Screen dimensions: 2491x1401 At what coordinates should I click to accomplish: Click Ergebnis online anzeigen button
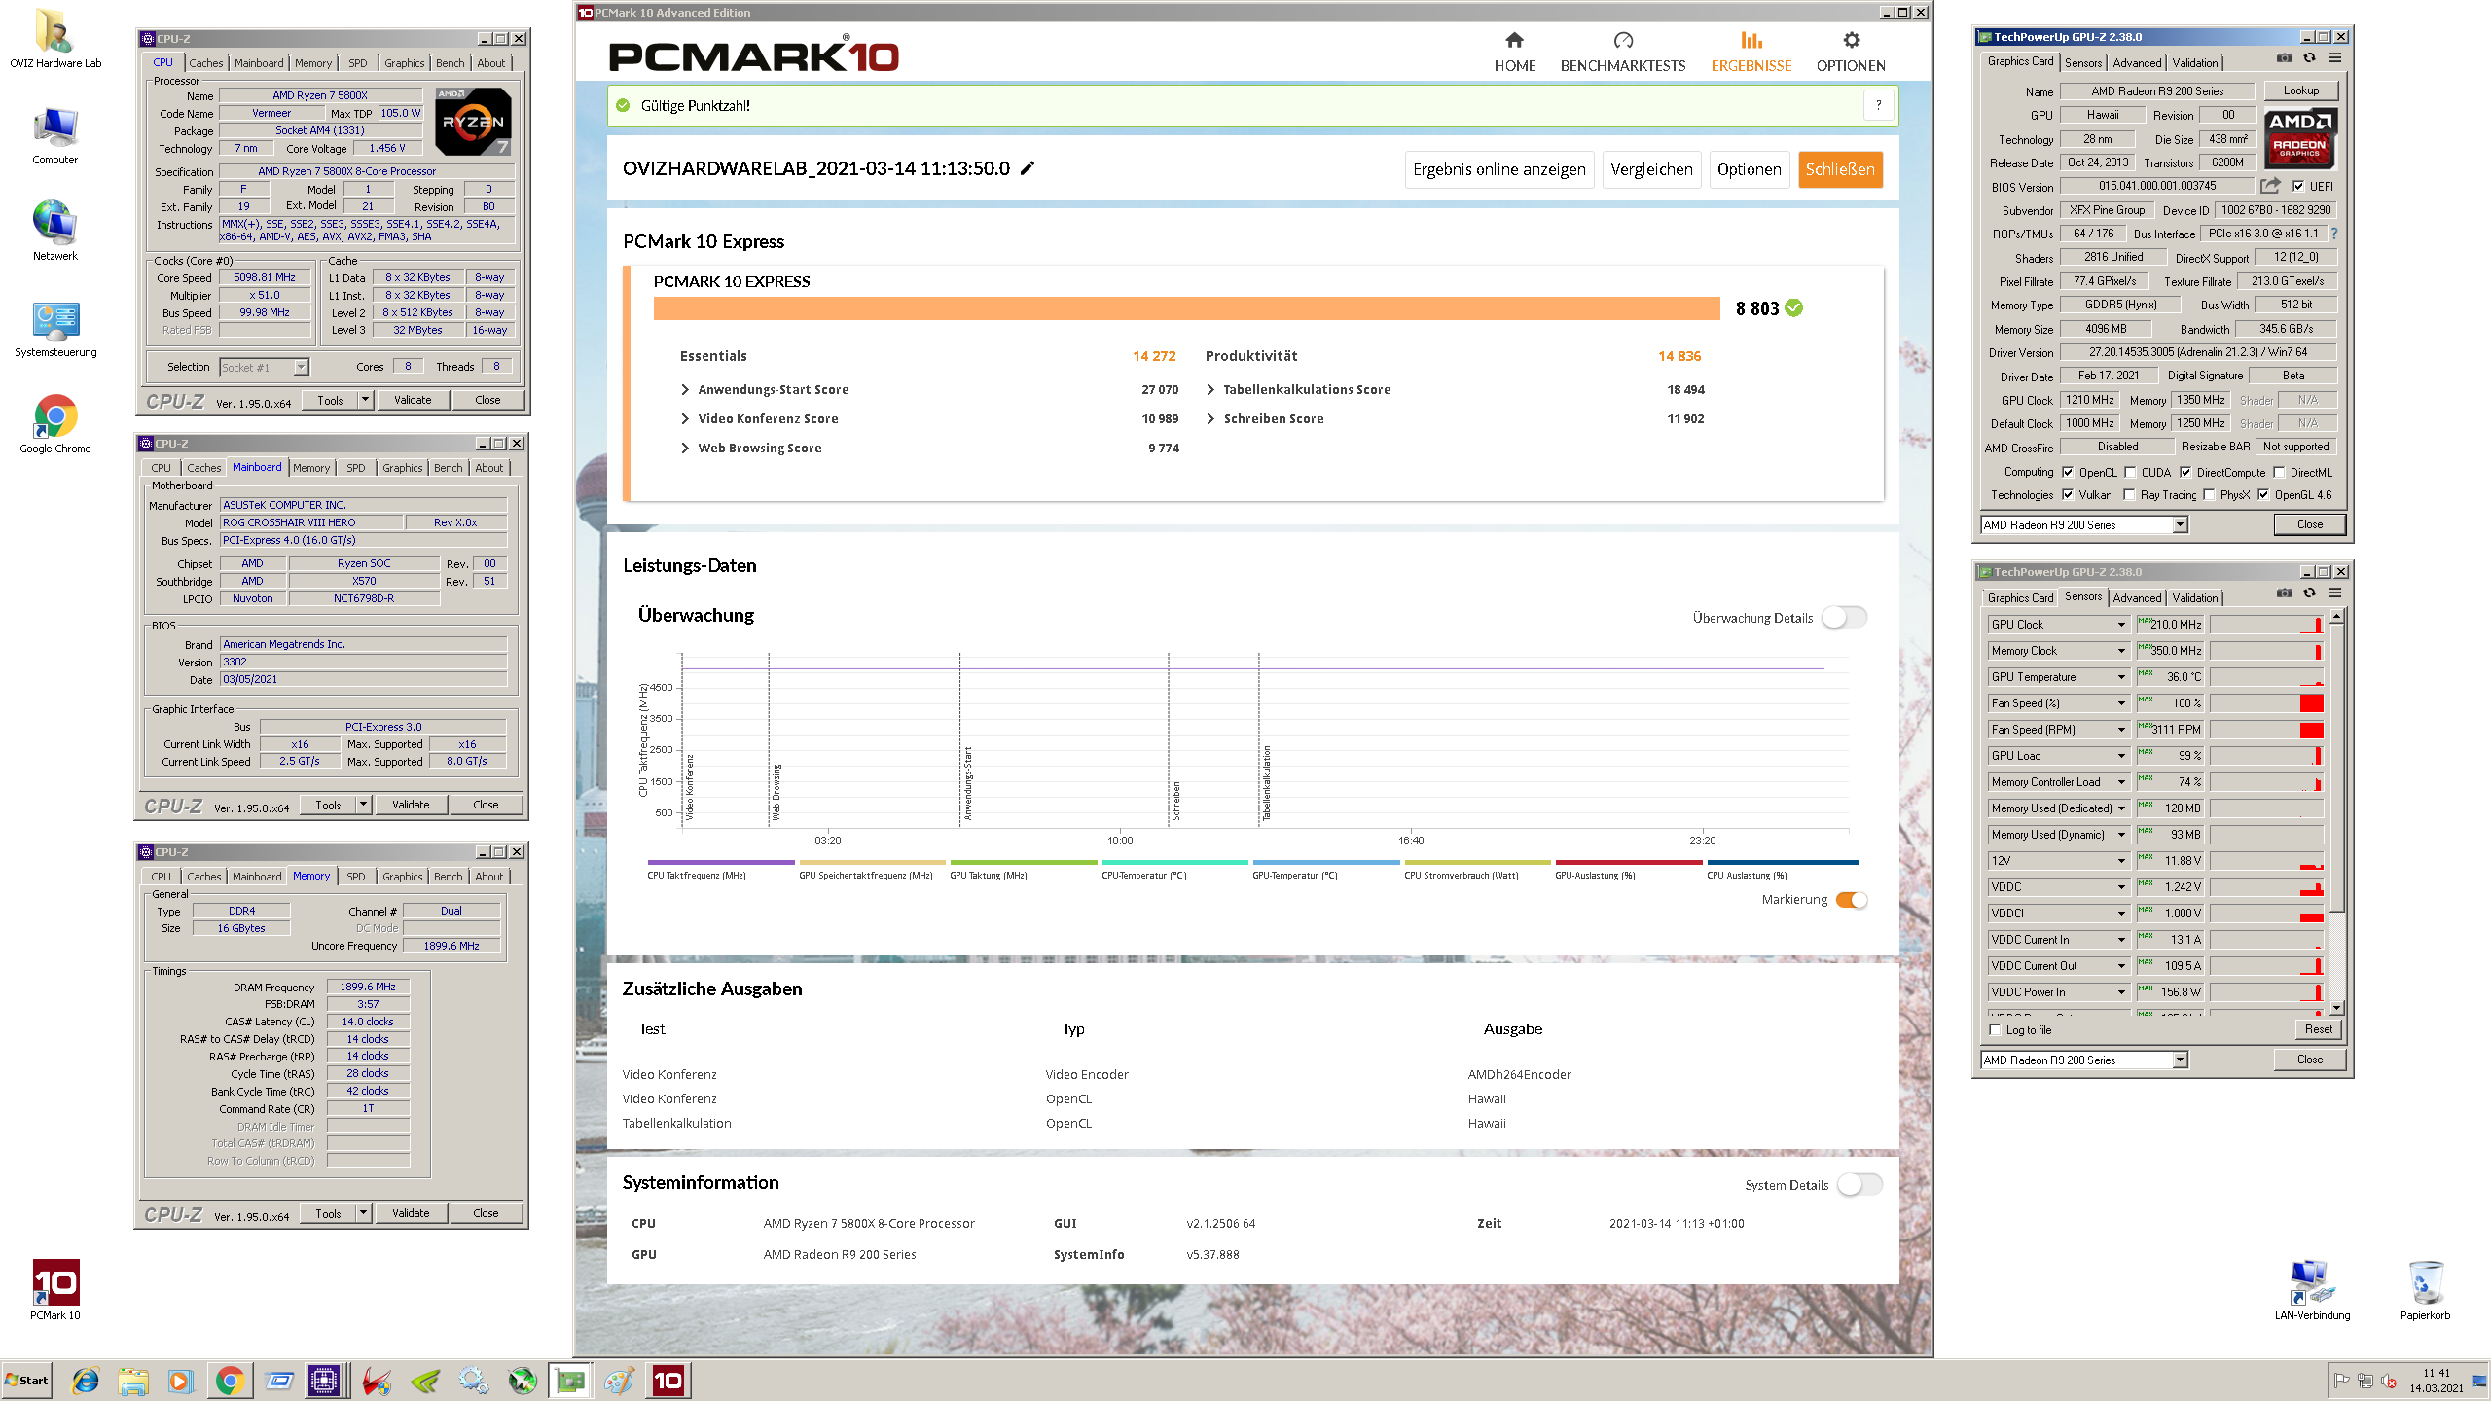click(1498, 169)
